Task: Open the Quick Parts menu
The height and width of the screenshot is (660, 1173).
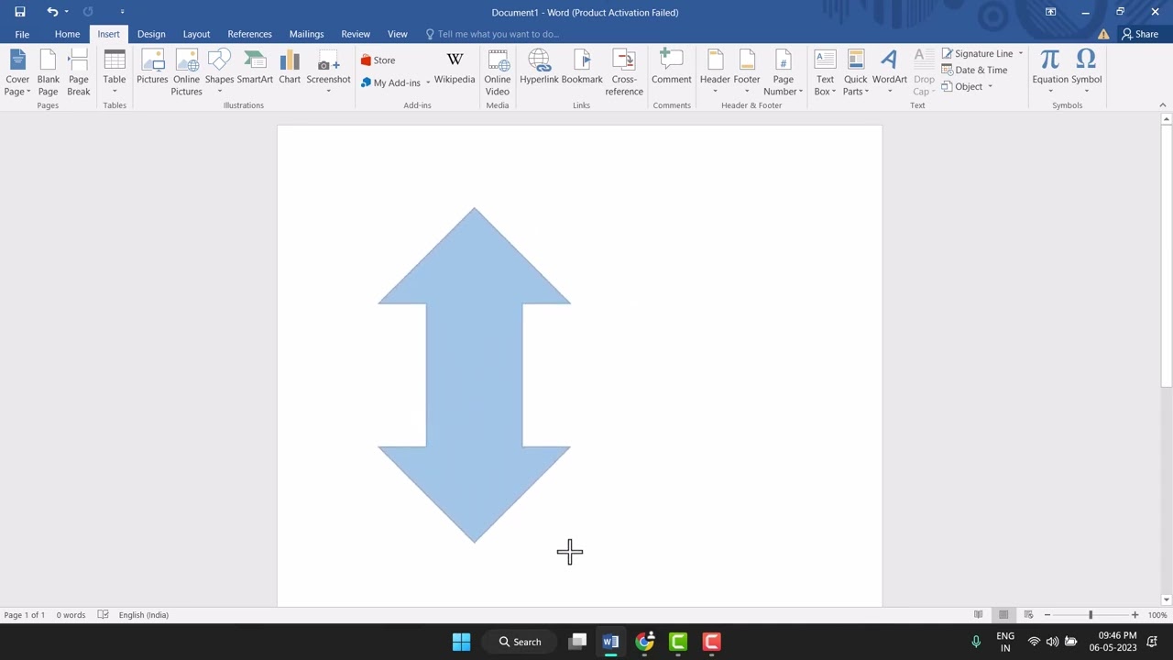Action: [x=855, y=73]
